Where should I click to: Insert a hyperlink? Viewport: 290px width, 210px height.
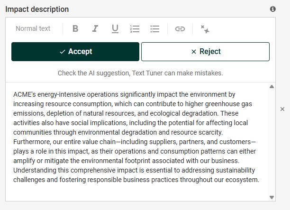[180, 29]
